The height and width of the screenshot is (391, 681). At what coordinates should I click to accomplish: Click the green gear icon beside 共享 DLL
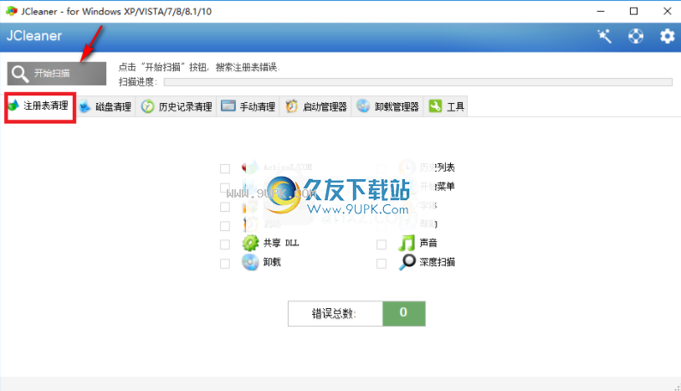[251, 243]
